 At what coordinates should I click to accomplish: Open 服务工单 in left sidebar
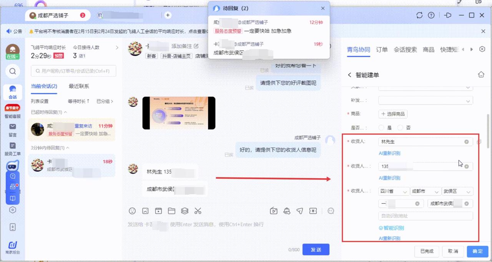13,149
